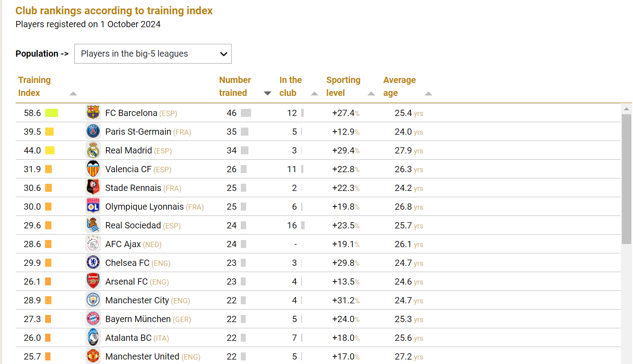Click the Manchester United crest

tap(93, 356)
